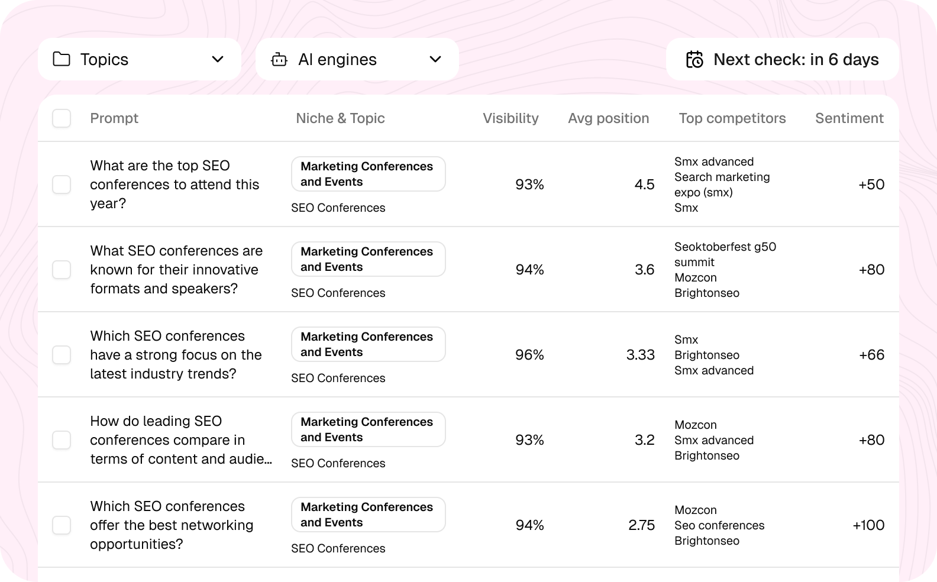Check the box for the top SEO conferences prompt

pos(61,184)
